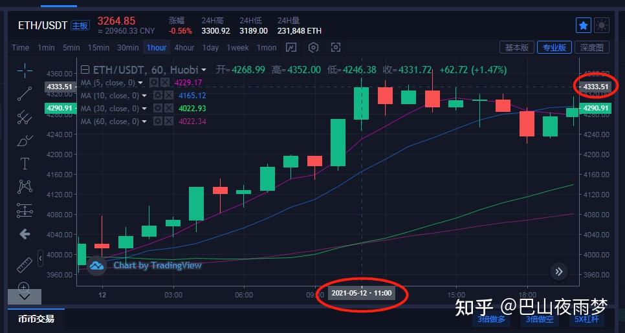
Task: Collapse the chart legend box icon
Action: coord(85,70)
